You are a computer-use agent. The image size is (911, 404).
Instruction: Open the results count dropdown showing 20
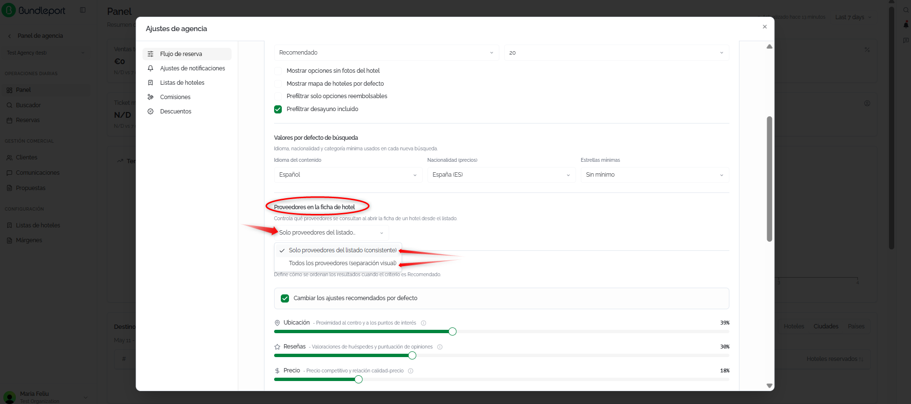(616, 53)
